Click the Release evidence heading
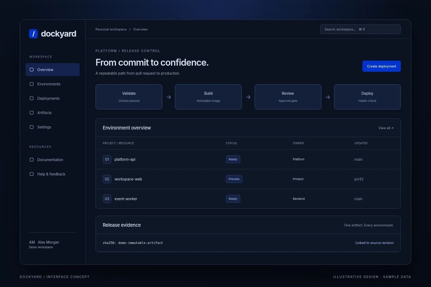This screenshot has width=431, height=287. pyautogui.click(x=122, y=225)
